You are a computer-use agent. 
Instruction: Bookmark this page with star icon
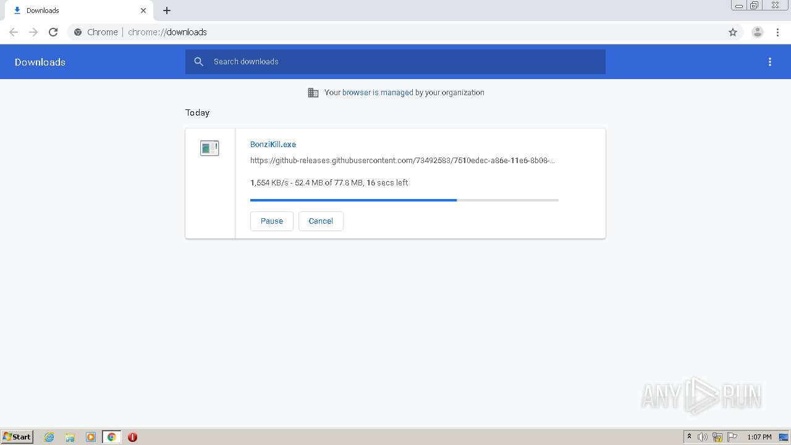(733, 32)
